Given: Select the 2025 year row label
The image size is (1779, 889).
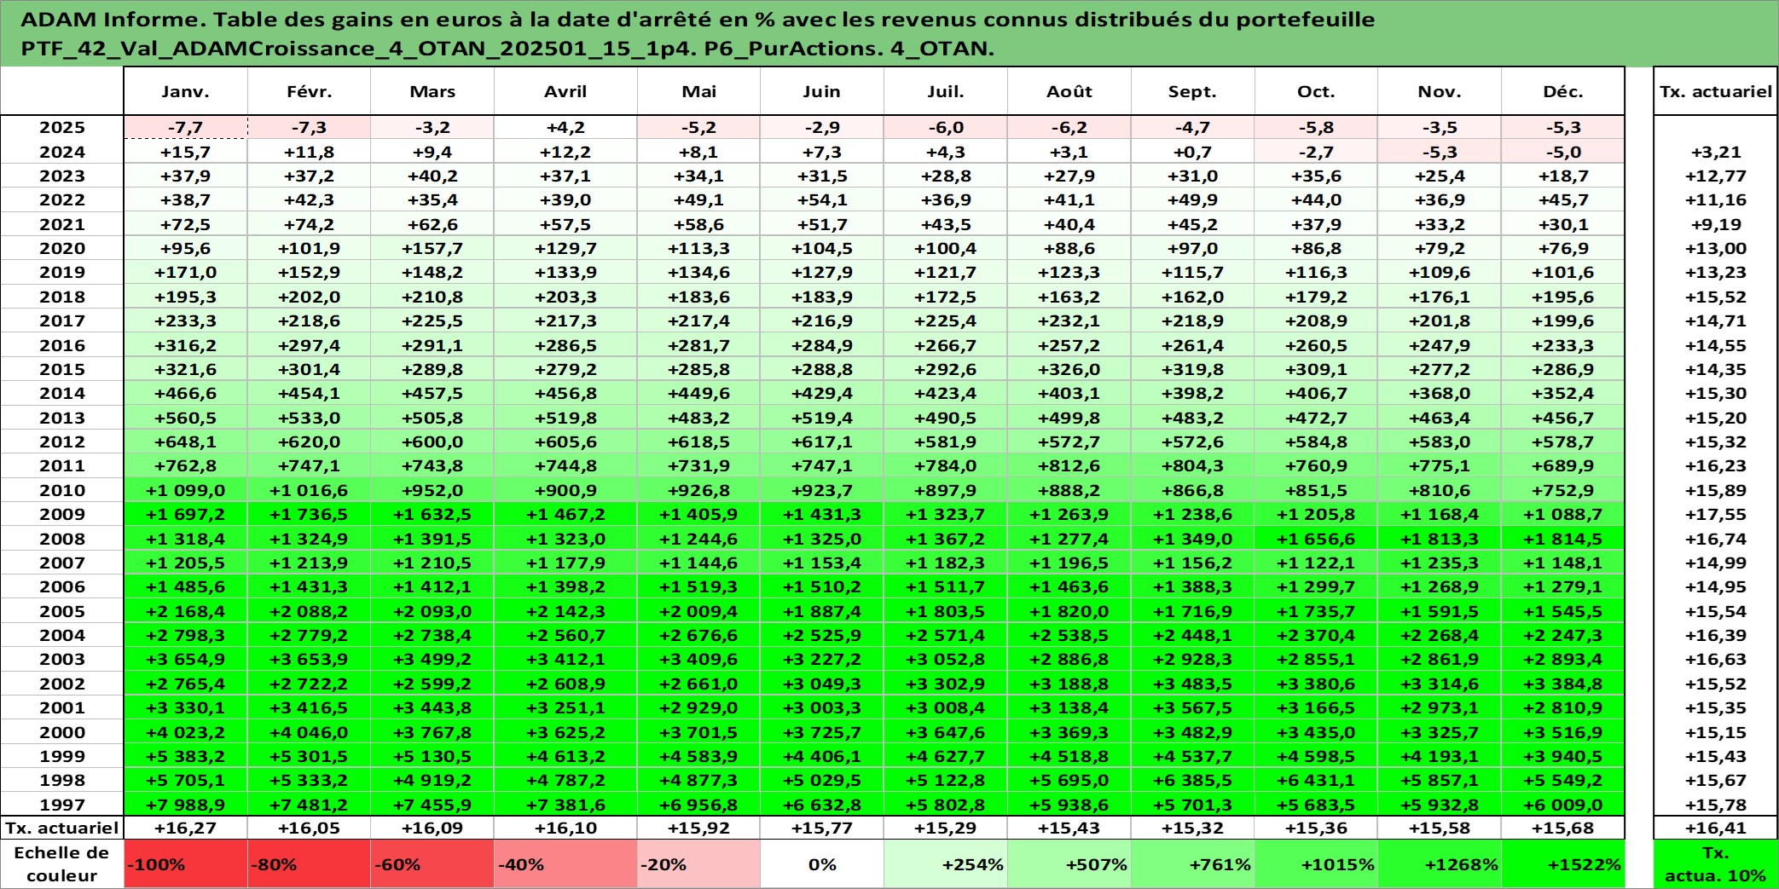Looking at the screenshot, I should (62, 127).
